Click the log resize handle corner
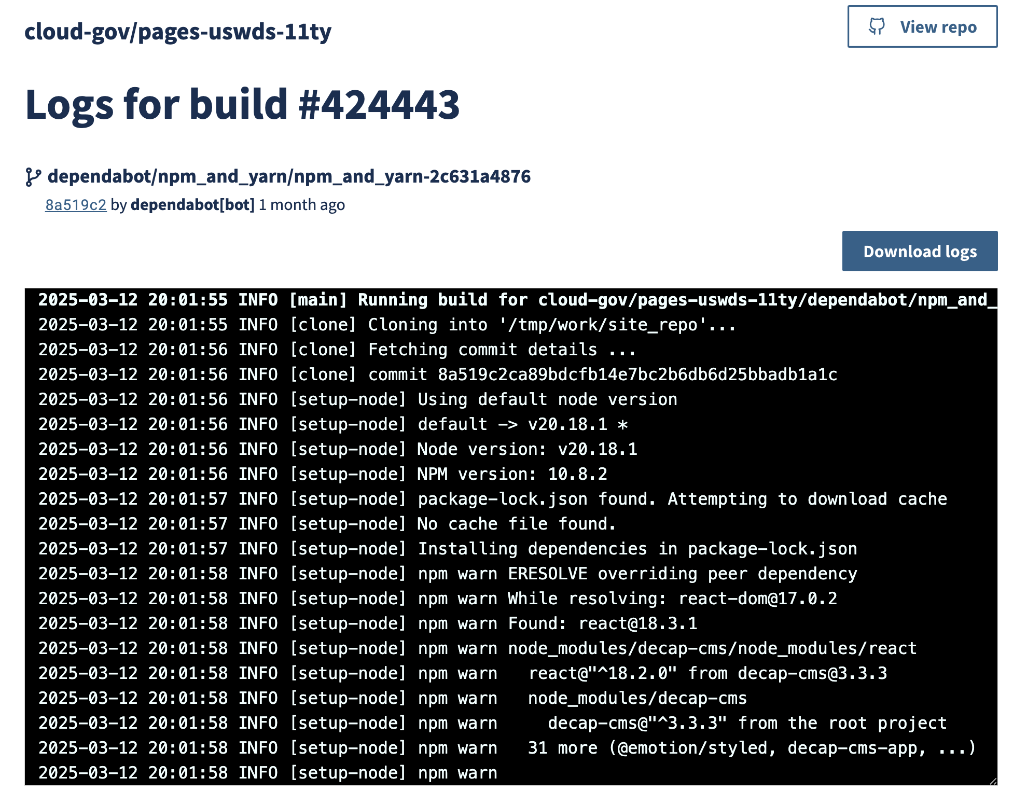 tap(993, 781)
